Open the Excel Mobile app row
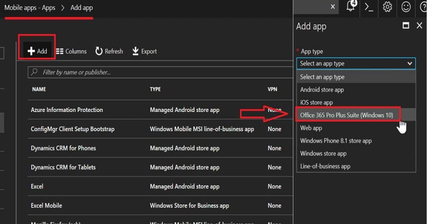This screenshot has height=224, width=427. pyautogui.click(x=160, y=206)
